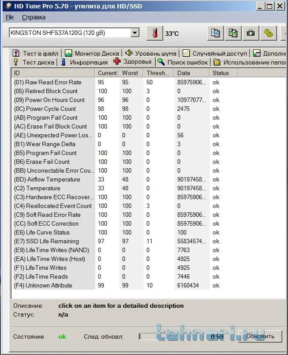Switch to the Поиск ошибок tab

point(183,62)
